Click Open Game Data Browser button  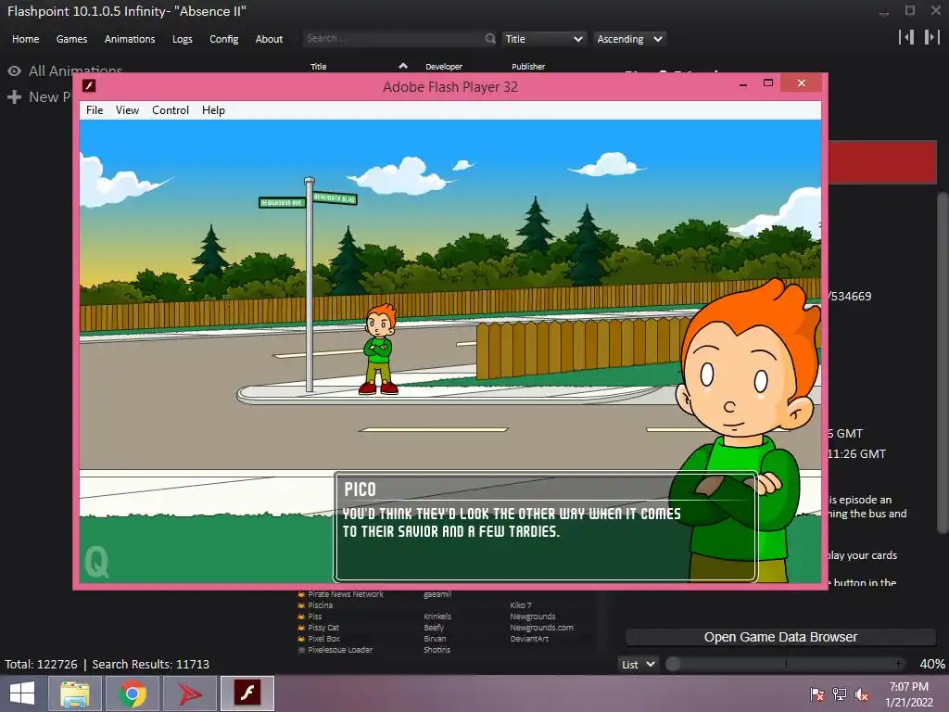pos(780,637)
